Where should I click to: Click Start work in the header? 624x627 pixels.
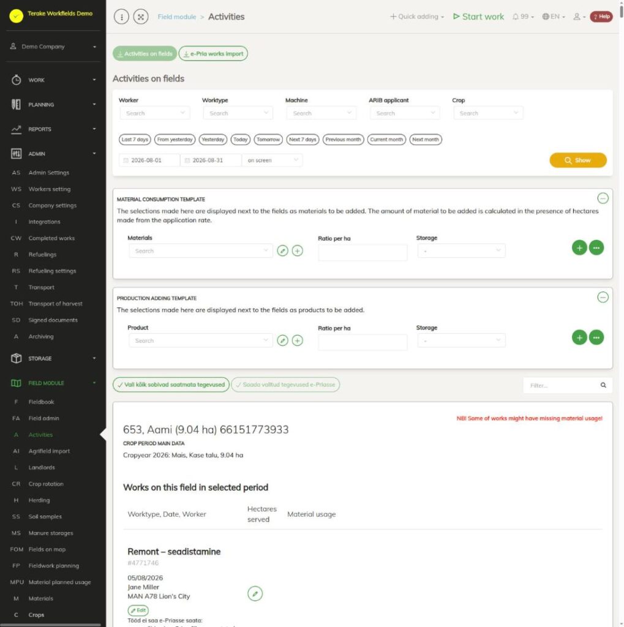(x=478, y=17)
